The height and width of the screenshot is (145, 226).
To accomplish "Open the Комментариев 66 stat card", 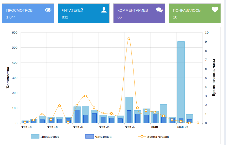I will click(x=139, y=13).
